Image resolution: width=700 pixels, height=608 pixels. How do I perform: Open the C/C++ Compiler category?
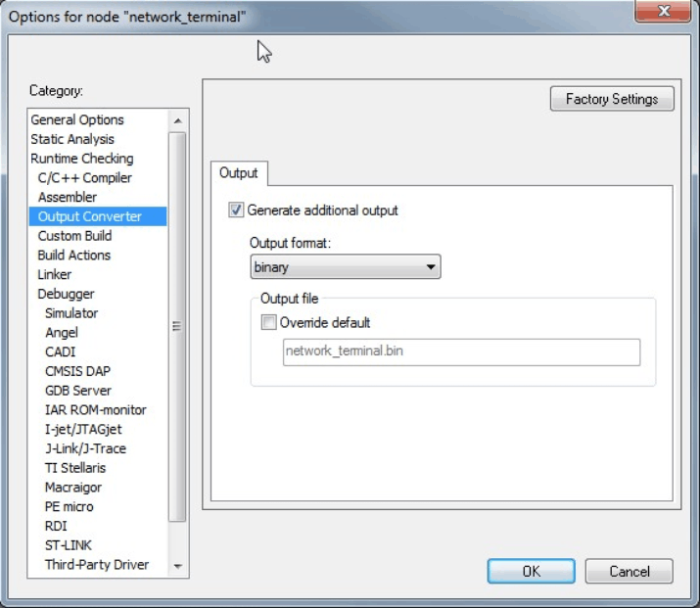click(84, 177)
